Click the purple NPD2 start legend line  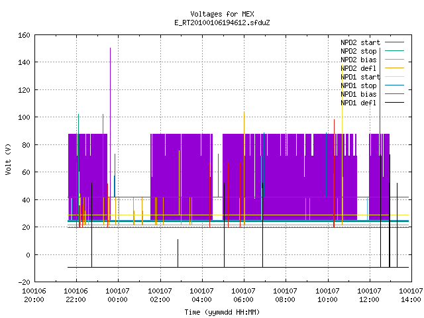pos(395,42)
